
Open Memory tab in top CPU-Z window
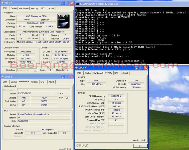[34, 8]
